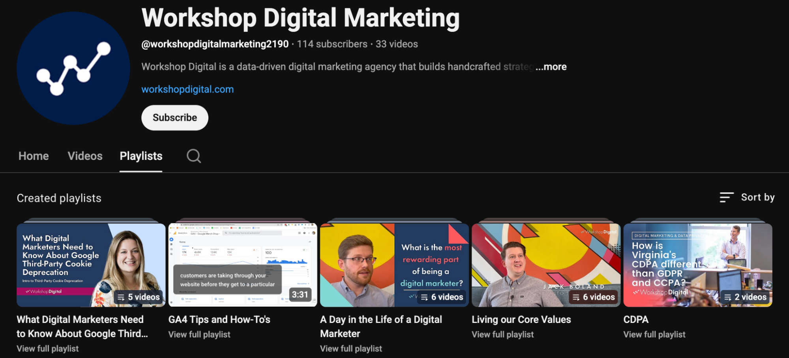This screenshot has height=358, width=789.
Task: Click the Subscribe button
Action: [175, 118]
